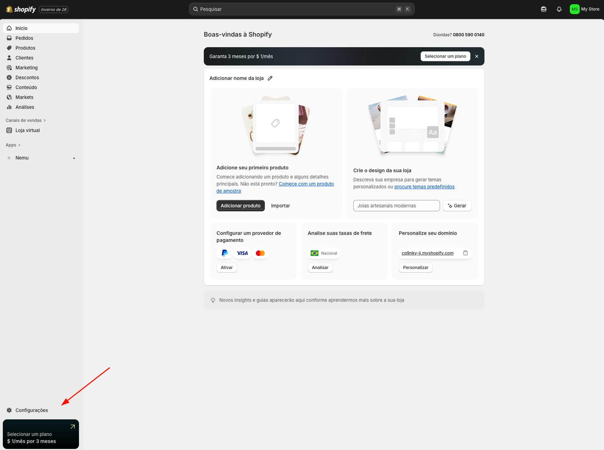Open procure temas predefinidos link

click(425, 187)
